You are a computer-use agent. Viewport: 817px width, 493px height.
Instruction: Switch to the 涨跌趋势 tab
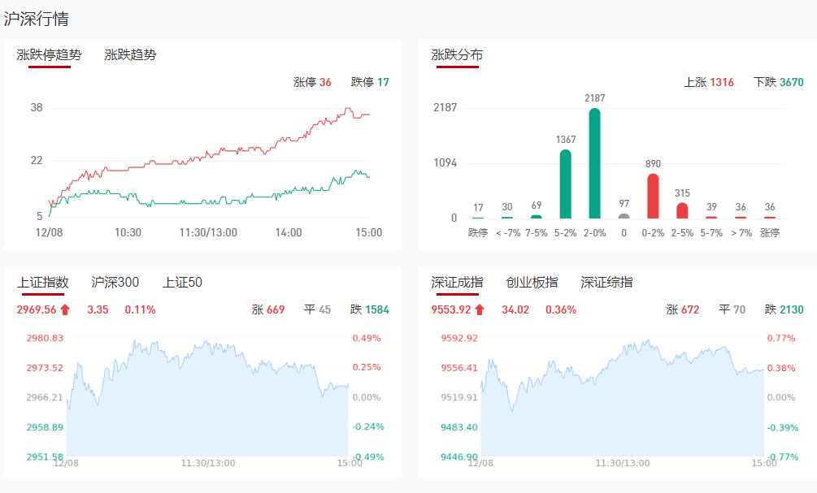coord(131,55)
